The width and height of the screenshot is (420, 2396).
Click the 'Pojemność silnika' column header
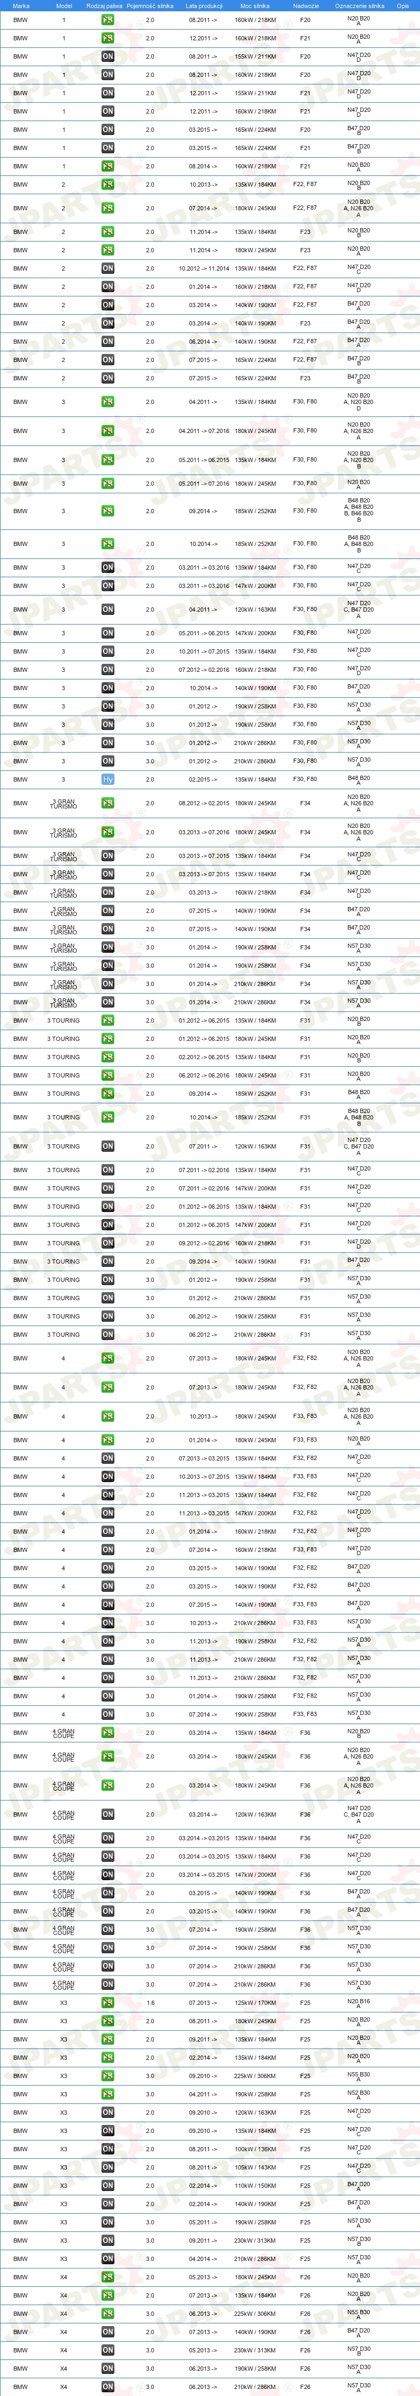pos(150,5)
